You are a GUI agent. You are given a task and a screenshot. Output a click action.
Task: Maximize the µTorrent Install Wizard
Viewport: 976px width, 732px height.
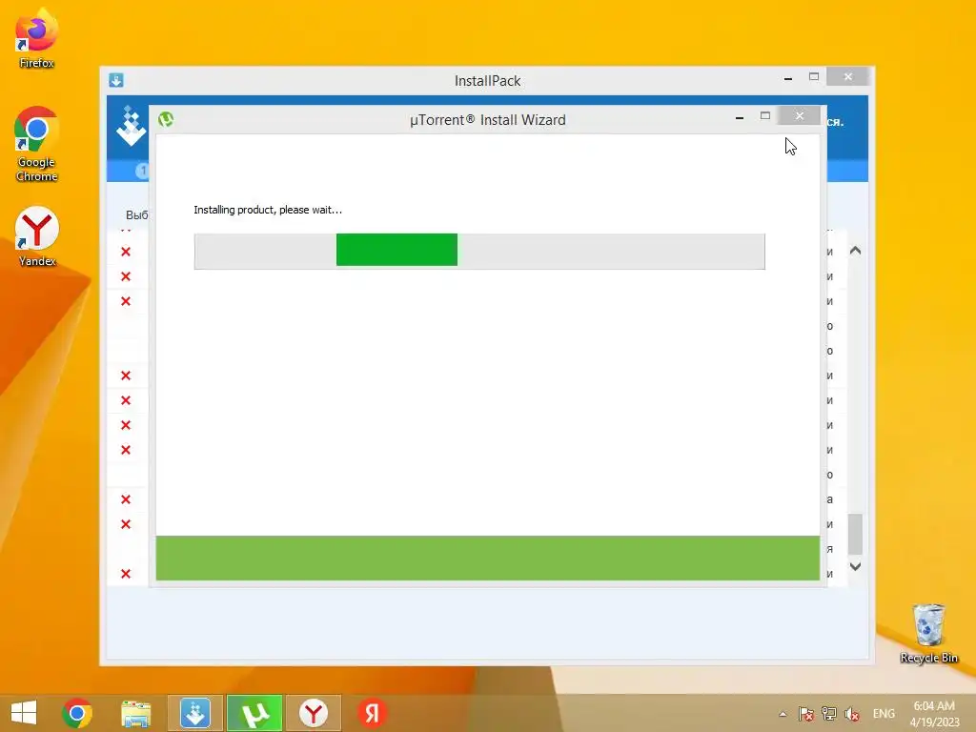tap(765, 115)
